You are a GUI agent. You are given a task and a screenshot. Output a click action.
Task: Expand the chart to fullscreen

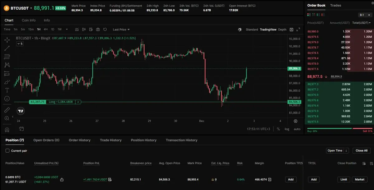coord(299,30)
